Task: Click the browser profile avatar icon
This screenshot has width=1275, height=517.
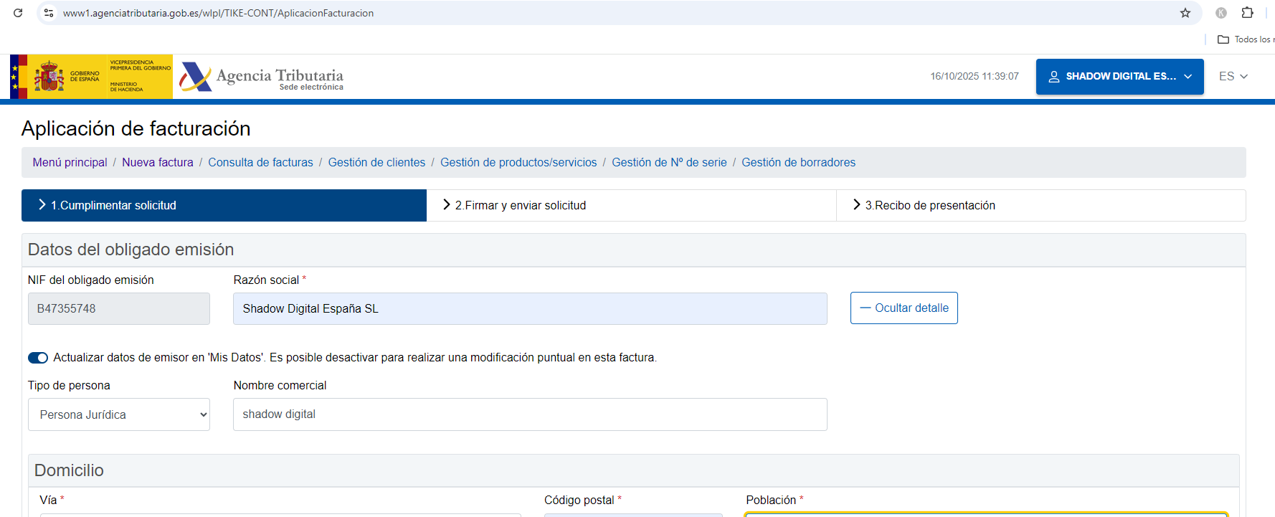Action: (x=1221, y=13)
